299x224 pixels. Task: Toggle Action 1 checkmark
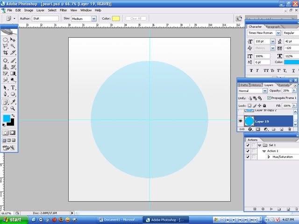click(248, 151)
